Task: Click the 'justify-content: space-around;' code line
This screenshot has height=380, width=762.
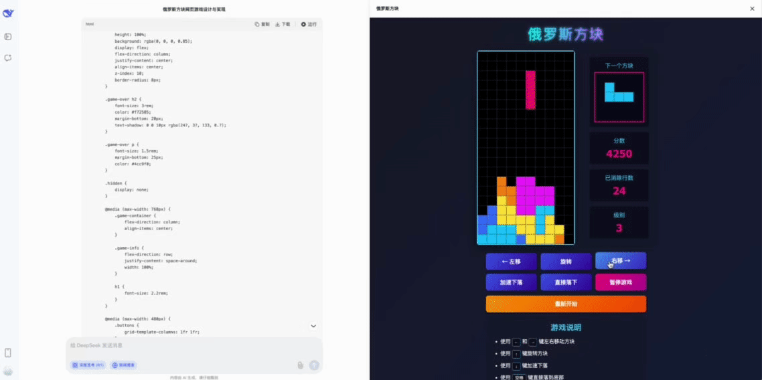Action: tap(161, 261)
